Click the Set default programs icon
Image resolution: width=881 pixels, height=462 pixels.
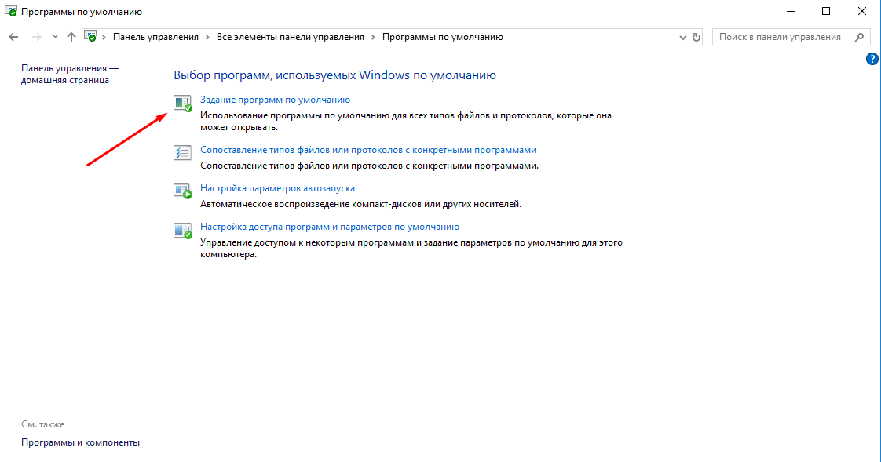click(183, 104)
